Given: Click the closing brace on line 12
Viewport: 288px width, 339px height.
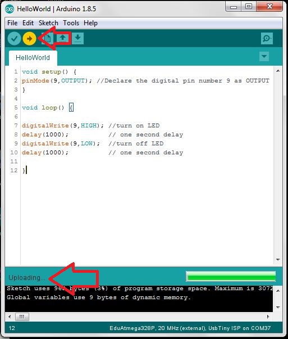Looking at the screenshot, I should pyautogui.click(x=24, y=171).
